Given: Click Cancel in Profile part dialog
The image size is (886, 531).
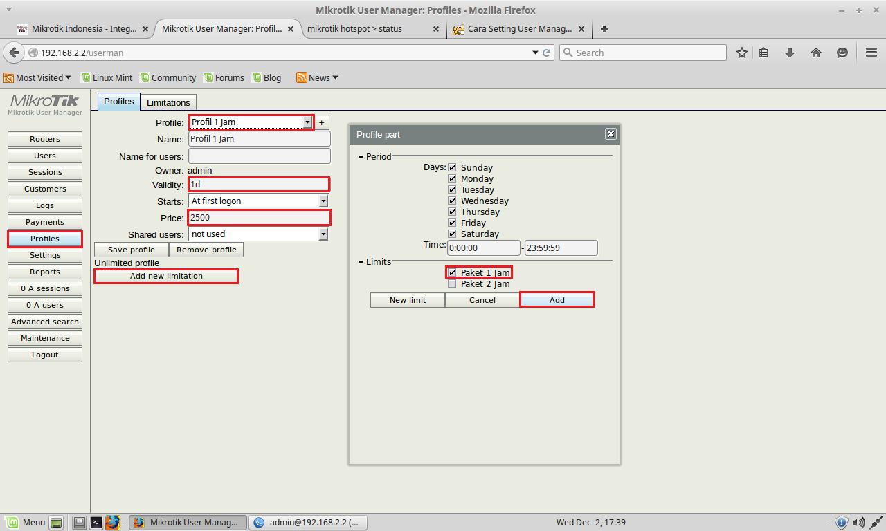Looking at the screenshot, I should 482,300.
